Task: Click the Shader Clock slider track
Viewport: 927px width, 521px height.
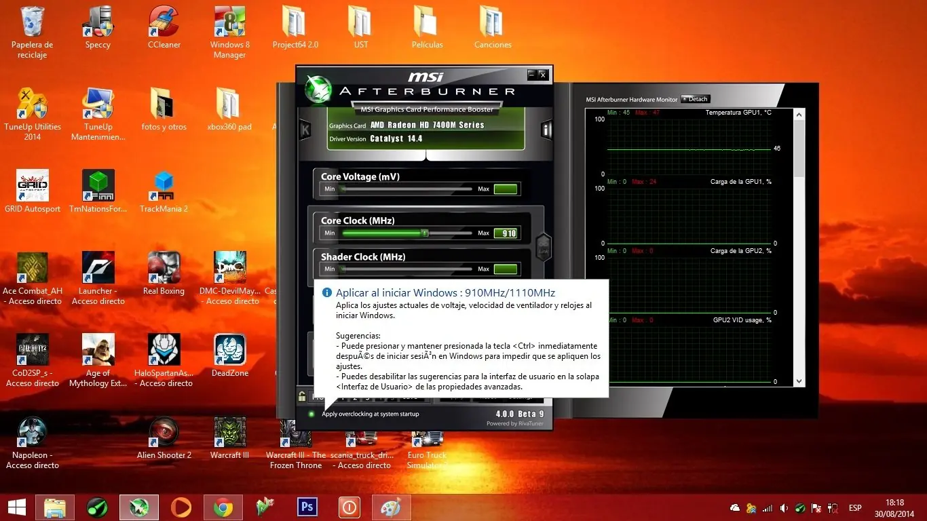Action: (406, 269)
